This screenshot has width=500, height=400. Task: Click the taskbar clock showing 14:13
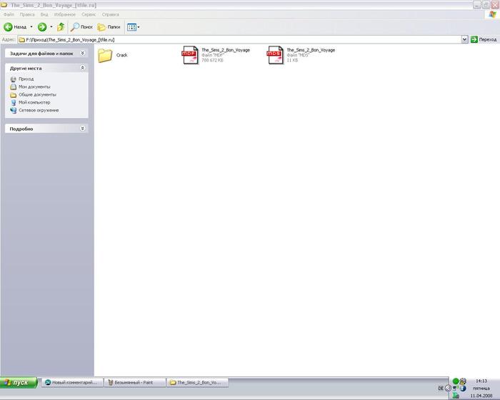481,381
